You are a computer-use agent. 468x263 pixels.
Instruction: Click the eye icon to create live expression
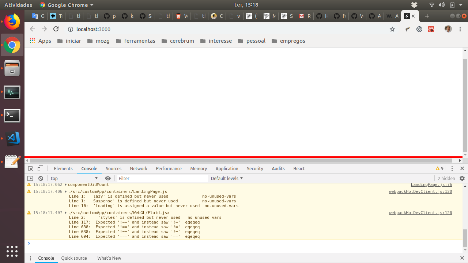108,178
